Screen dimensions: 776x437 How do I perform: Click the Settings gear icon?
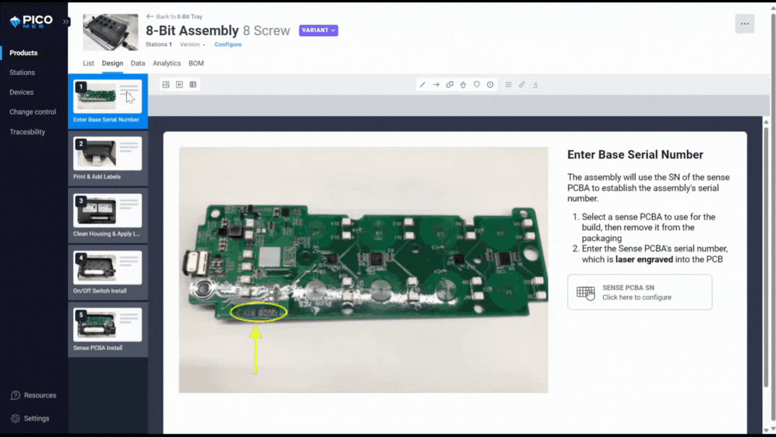click(x=16, y=418)
